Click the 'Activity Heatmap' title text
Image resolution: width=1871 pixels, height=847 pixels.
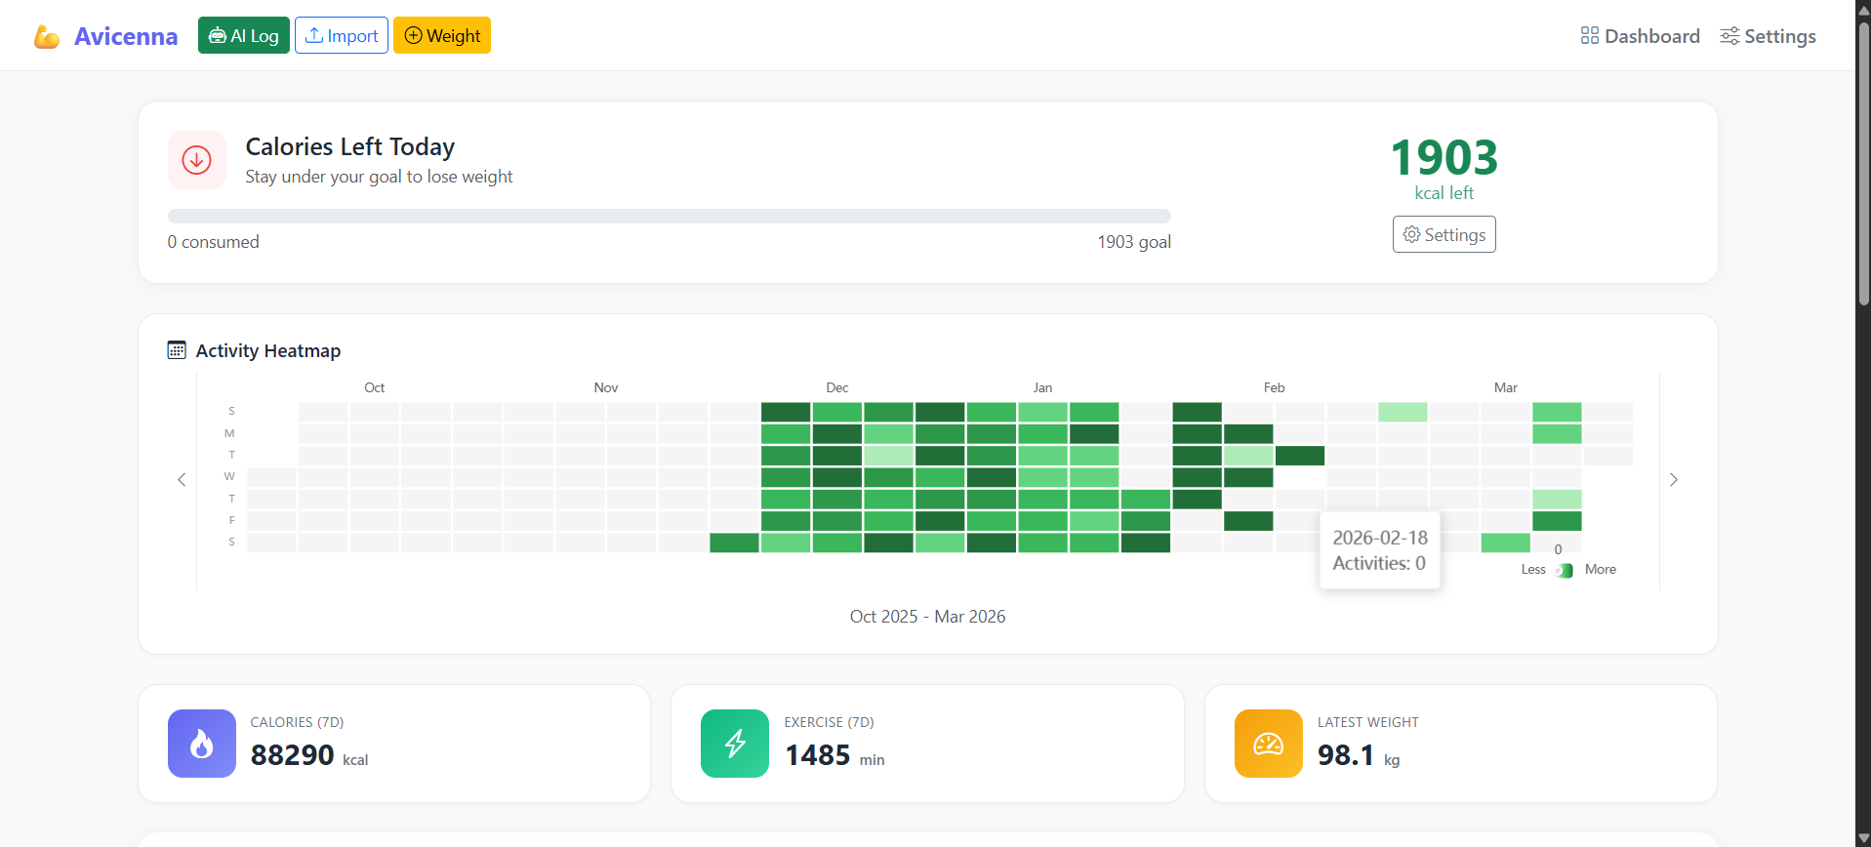(268, 350)
